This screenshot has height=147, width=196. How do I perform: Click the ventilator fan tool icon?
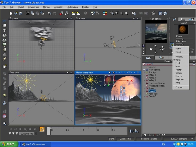[5, 103]
